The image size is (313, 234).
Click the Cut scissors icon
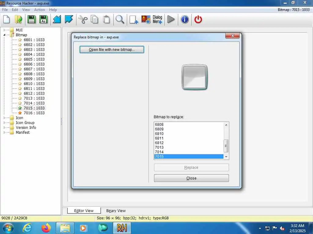(x=83, y=19)
